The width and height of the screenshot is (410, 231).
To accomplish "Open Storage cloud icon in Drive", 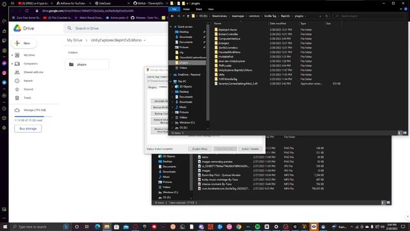I will [17, 110].
